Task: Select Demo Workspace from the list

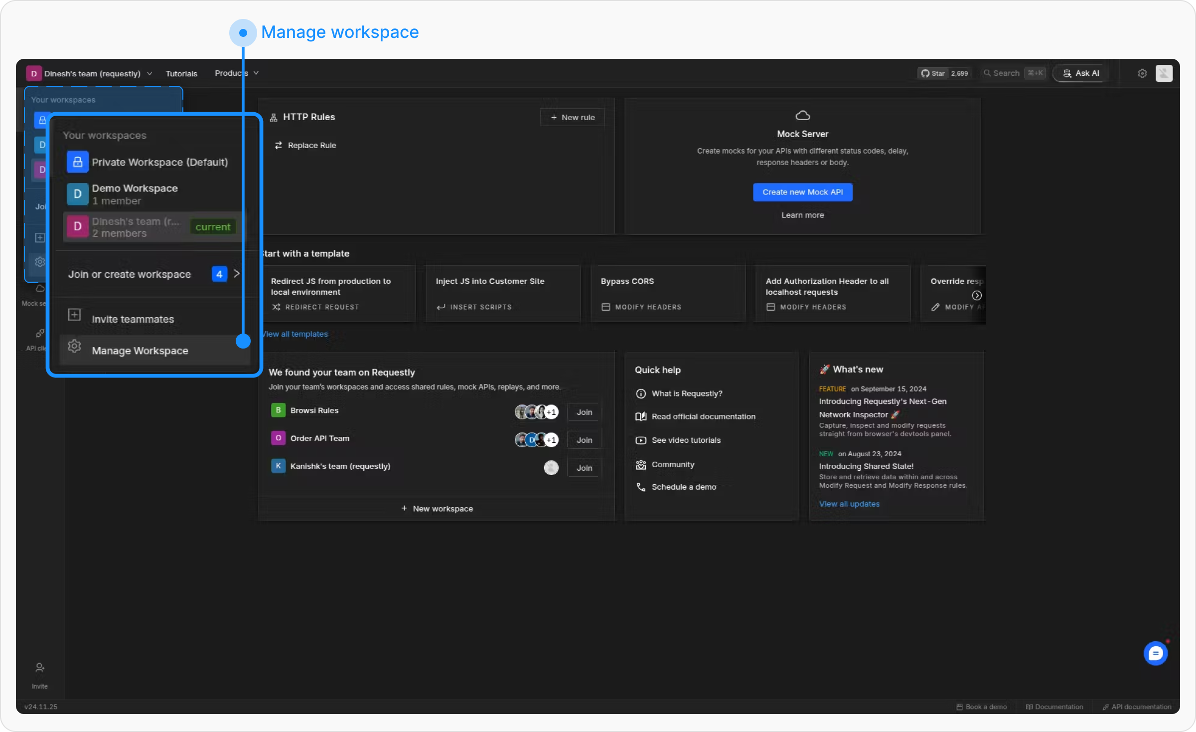Action: tap(135, 194)
